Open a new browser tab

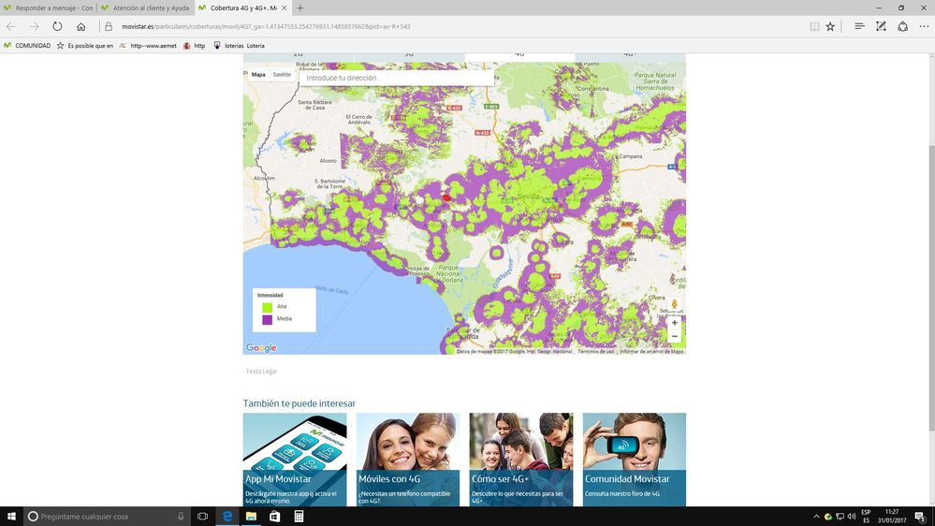pos(300,7)
